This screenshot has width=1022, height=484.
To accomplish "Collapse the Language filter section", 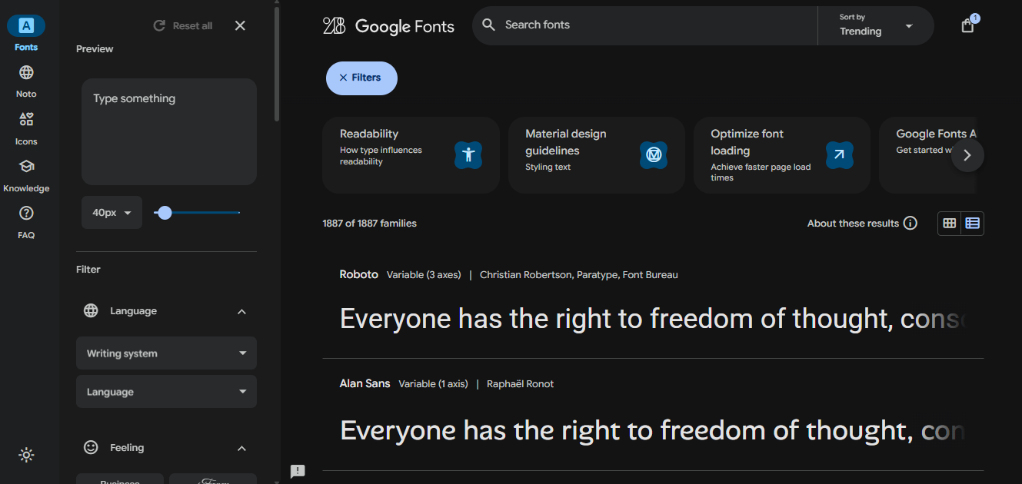I will click(x=241, y=311).
